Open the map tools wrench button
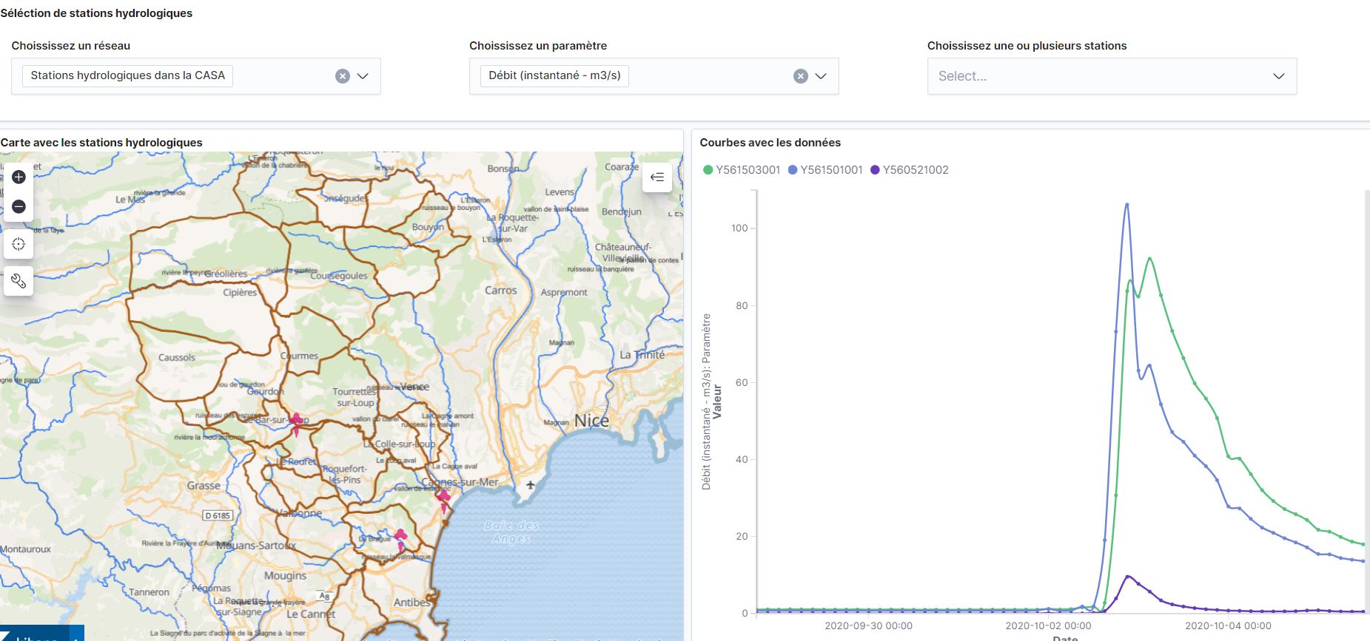 tap(19, 281)
